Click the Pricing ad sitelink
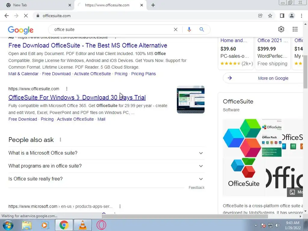This screenshot has height=231, width=308. [x=121, y=74]
